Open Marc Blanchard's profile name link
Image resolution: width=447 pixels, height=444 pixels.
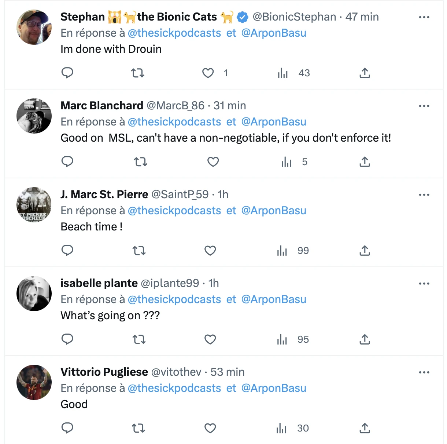point(102,106)
